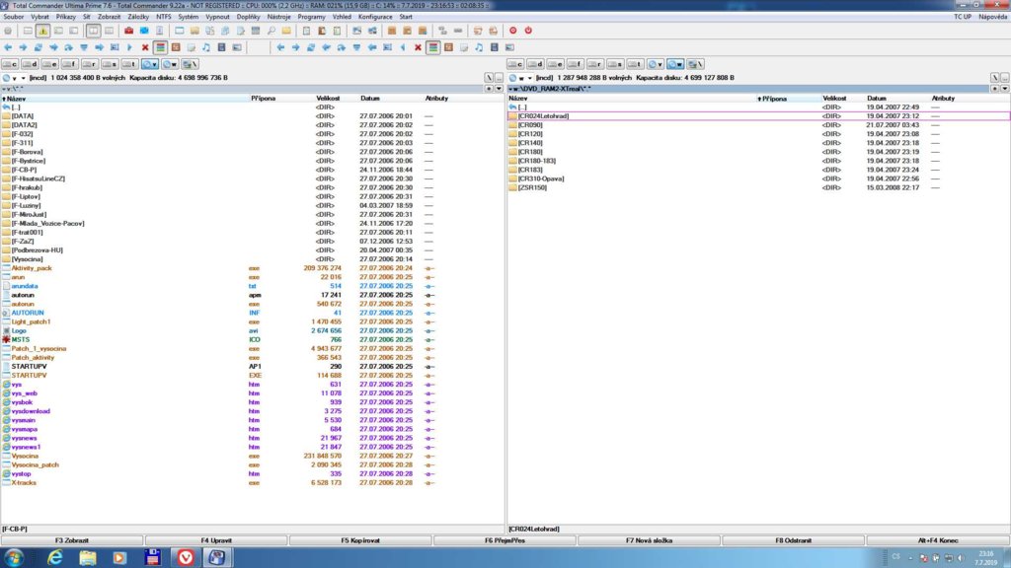The height and width of the screenshot is (568, 1011).
Task: Open the Zobrazit menu
Action: click(109, 17)
